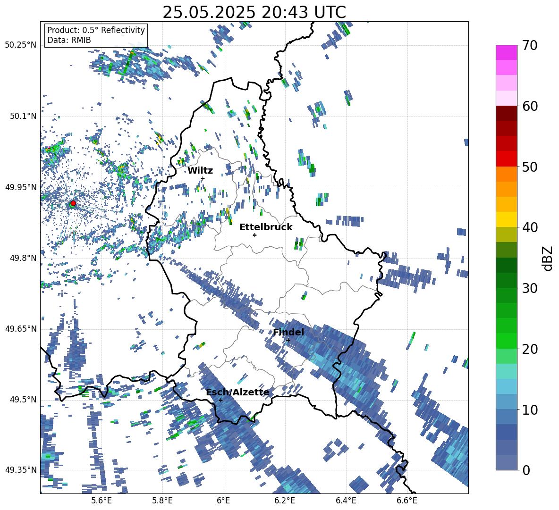Click the 50.25°N latitude label
This screenshot has width=559, height=510.
click(x=21, y=45)
